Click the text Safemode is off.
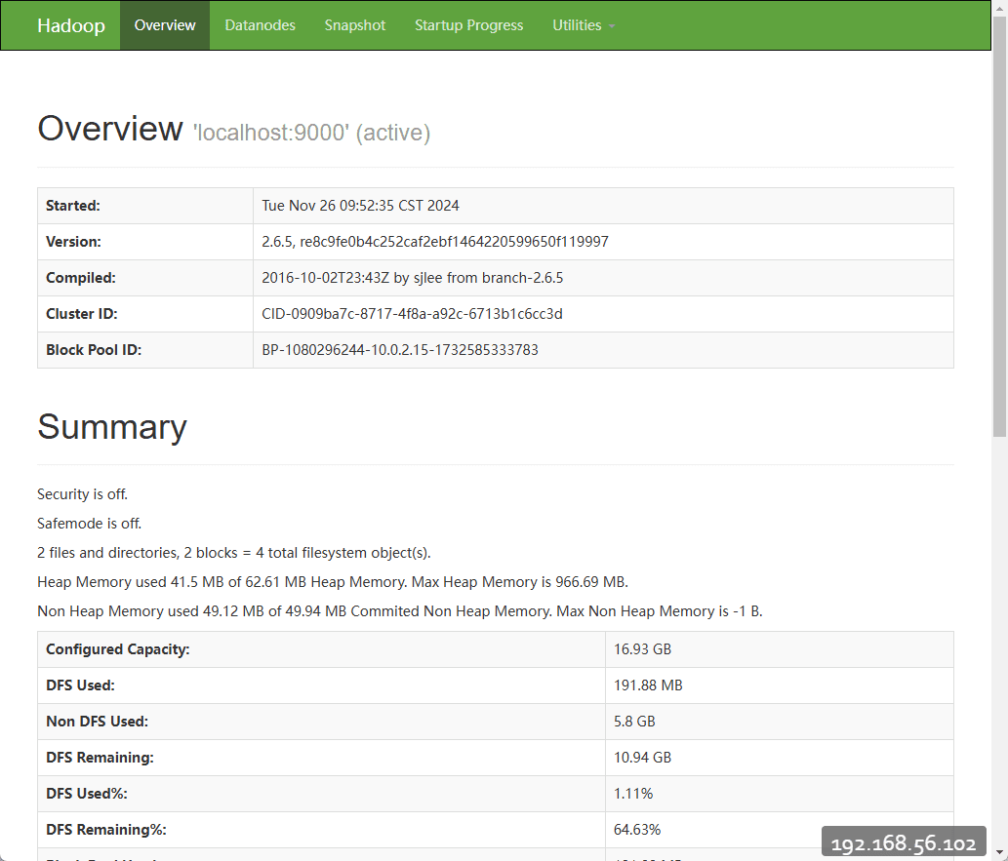Viewport: 1008px width, 861px height. pyautogui.click(x=90, y=523)
